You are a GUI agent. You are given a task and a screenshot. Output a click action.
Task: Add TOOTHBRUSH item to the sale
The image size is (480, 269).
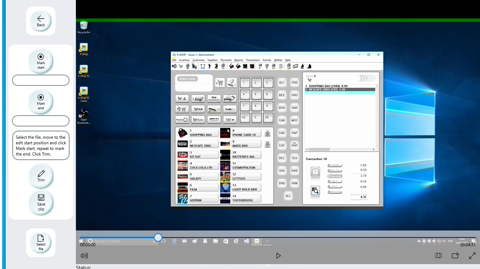pyautogui.click(x=246, y=199)
